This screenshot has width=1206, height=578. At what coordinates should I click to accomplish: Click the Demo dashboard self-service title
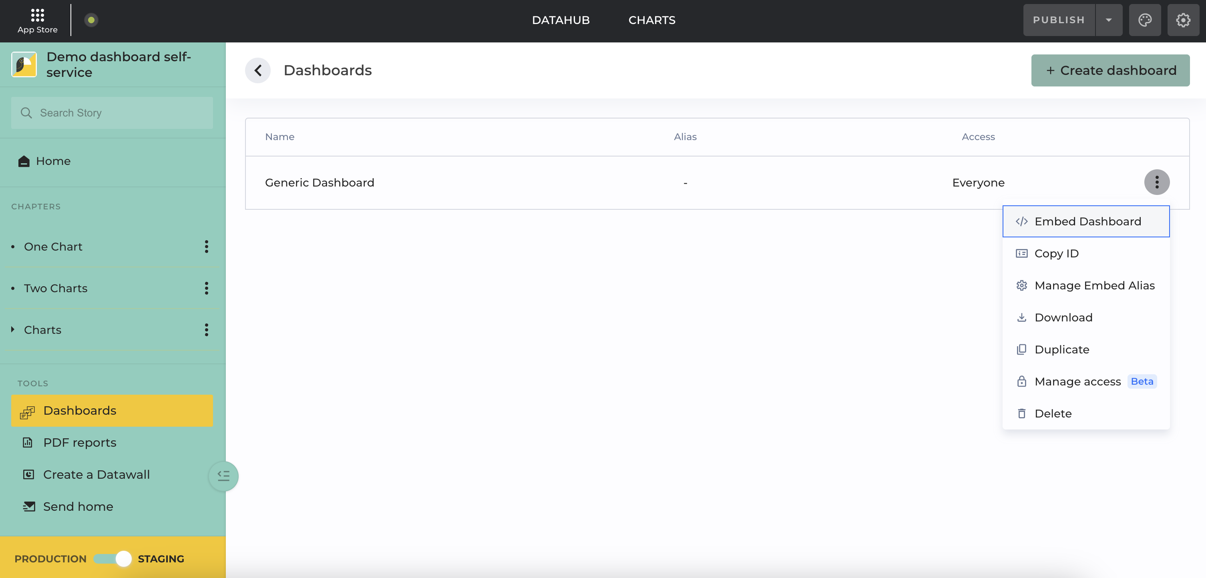coord(119,64)
